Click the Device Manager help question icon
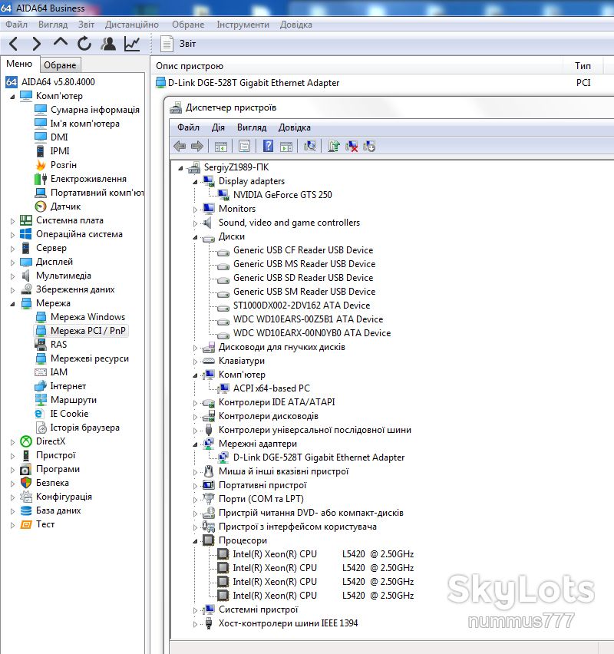 coord(268,146)
